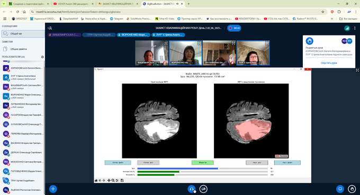The height and width of the screenshot is (195, 360).
Task: Open browser extensions puzzle icon
Action: click(339, 12)
